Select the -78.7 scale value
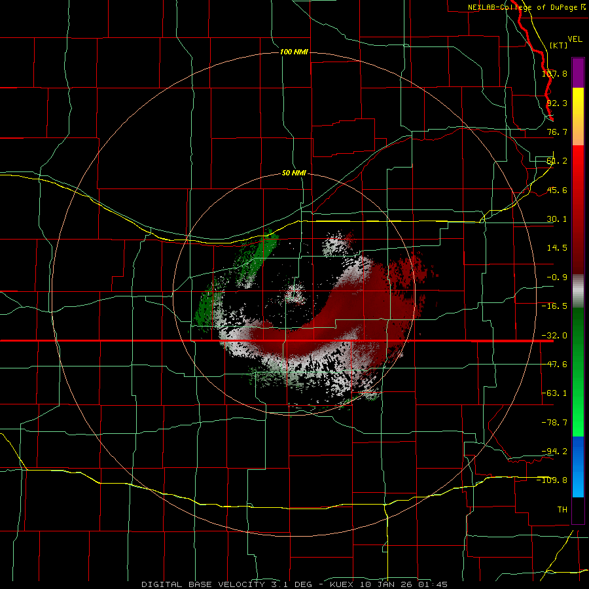The height and width of the screenshot is (589, 589). point(554,423)
